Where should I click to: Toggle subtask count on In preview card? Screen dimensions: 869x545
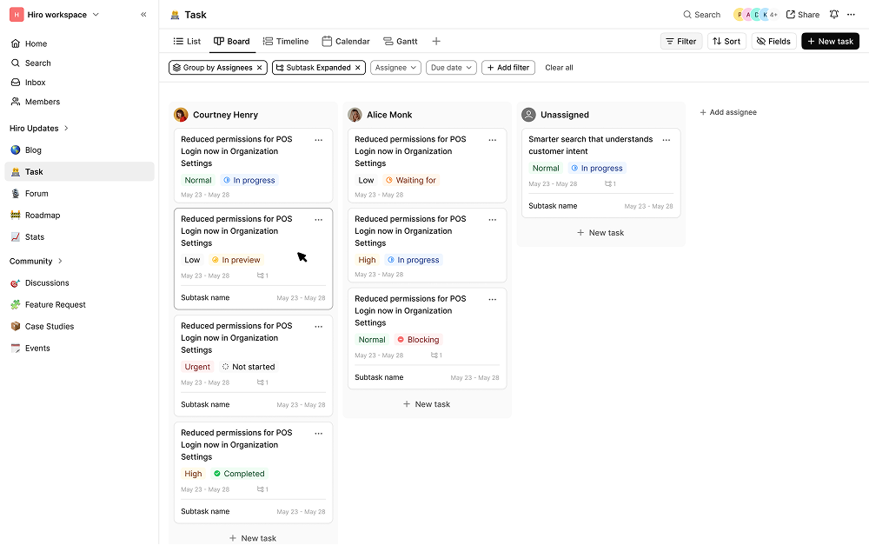pyautogui.click(x=262, y=276)
